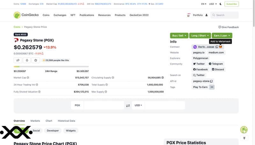Click the Coins breadcrumb link
Viewport: 255px width, 145px height.
coord(17,27)
